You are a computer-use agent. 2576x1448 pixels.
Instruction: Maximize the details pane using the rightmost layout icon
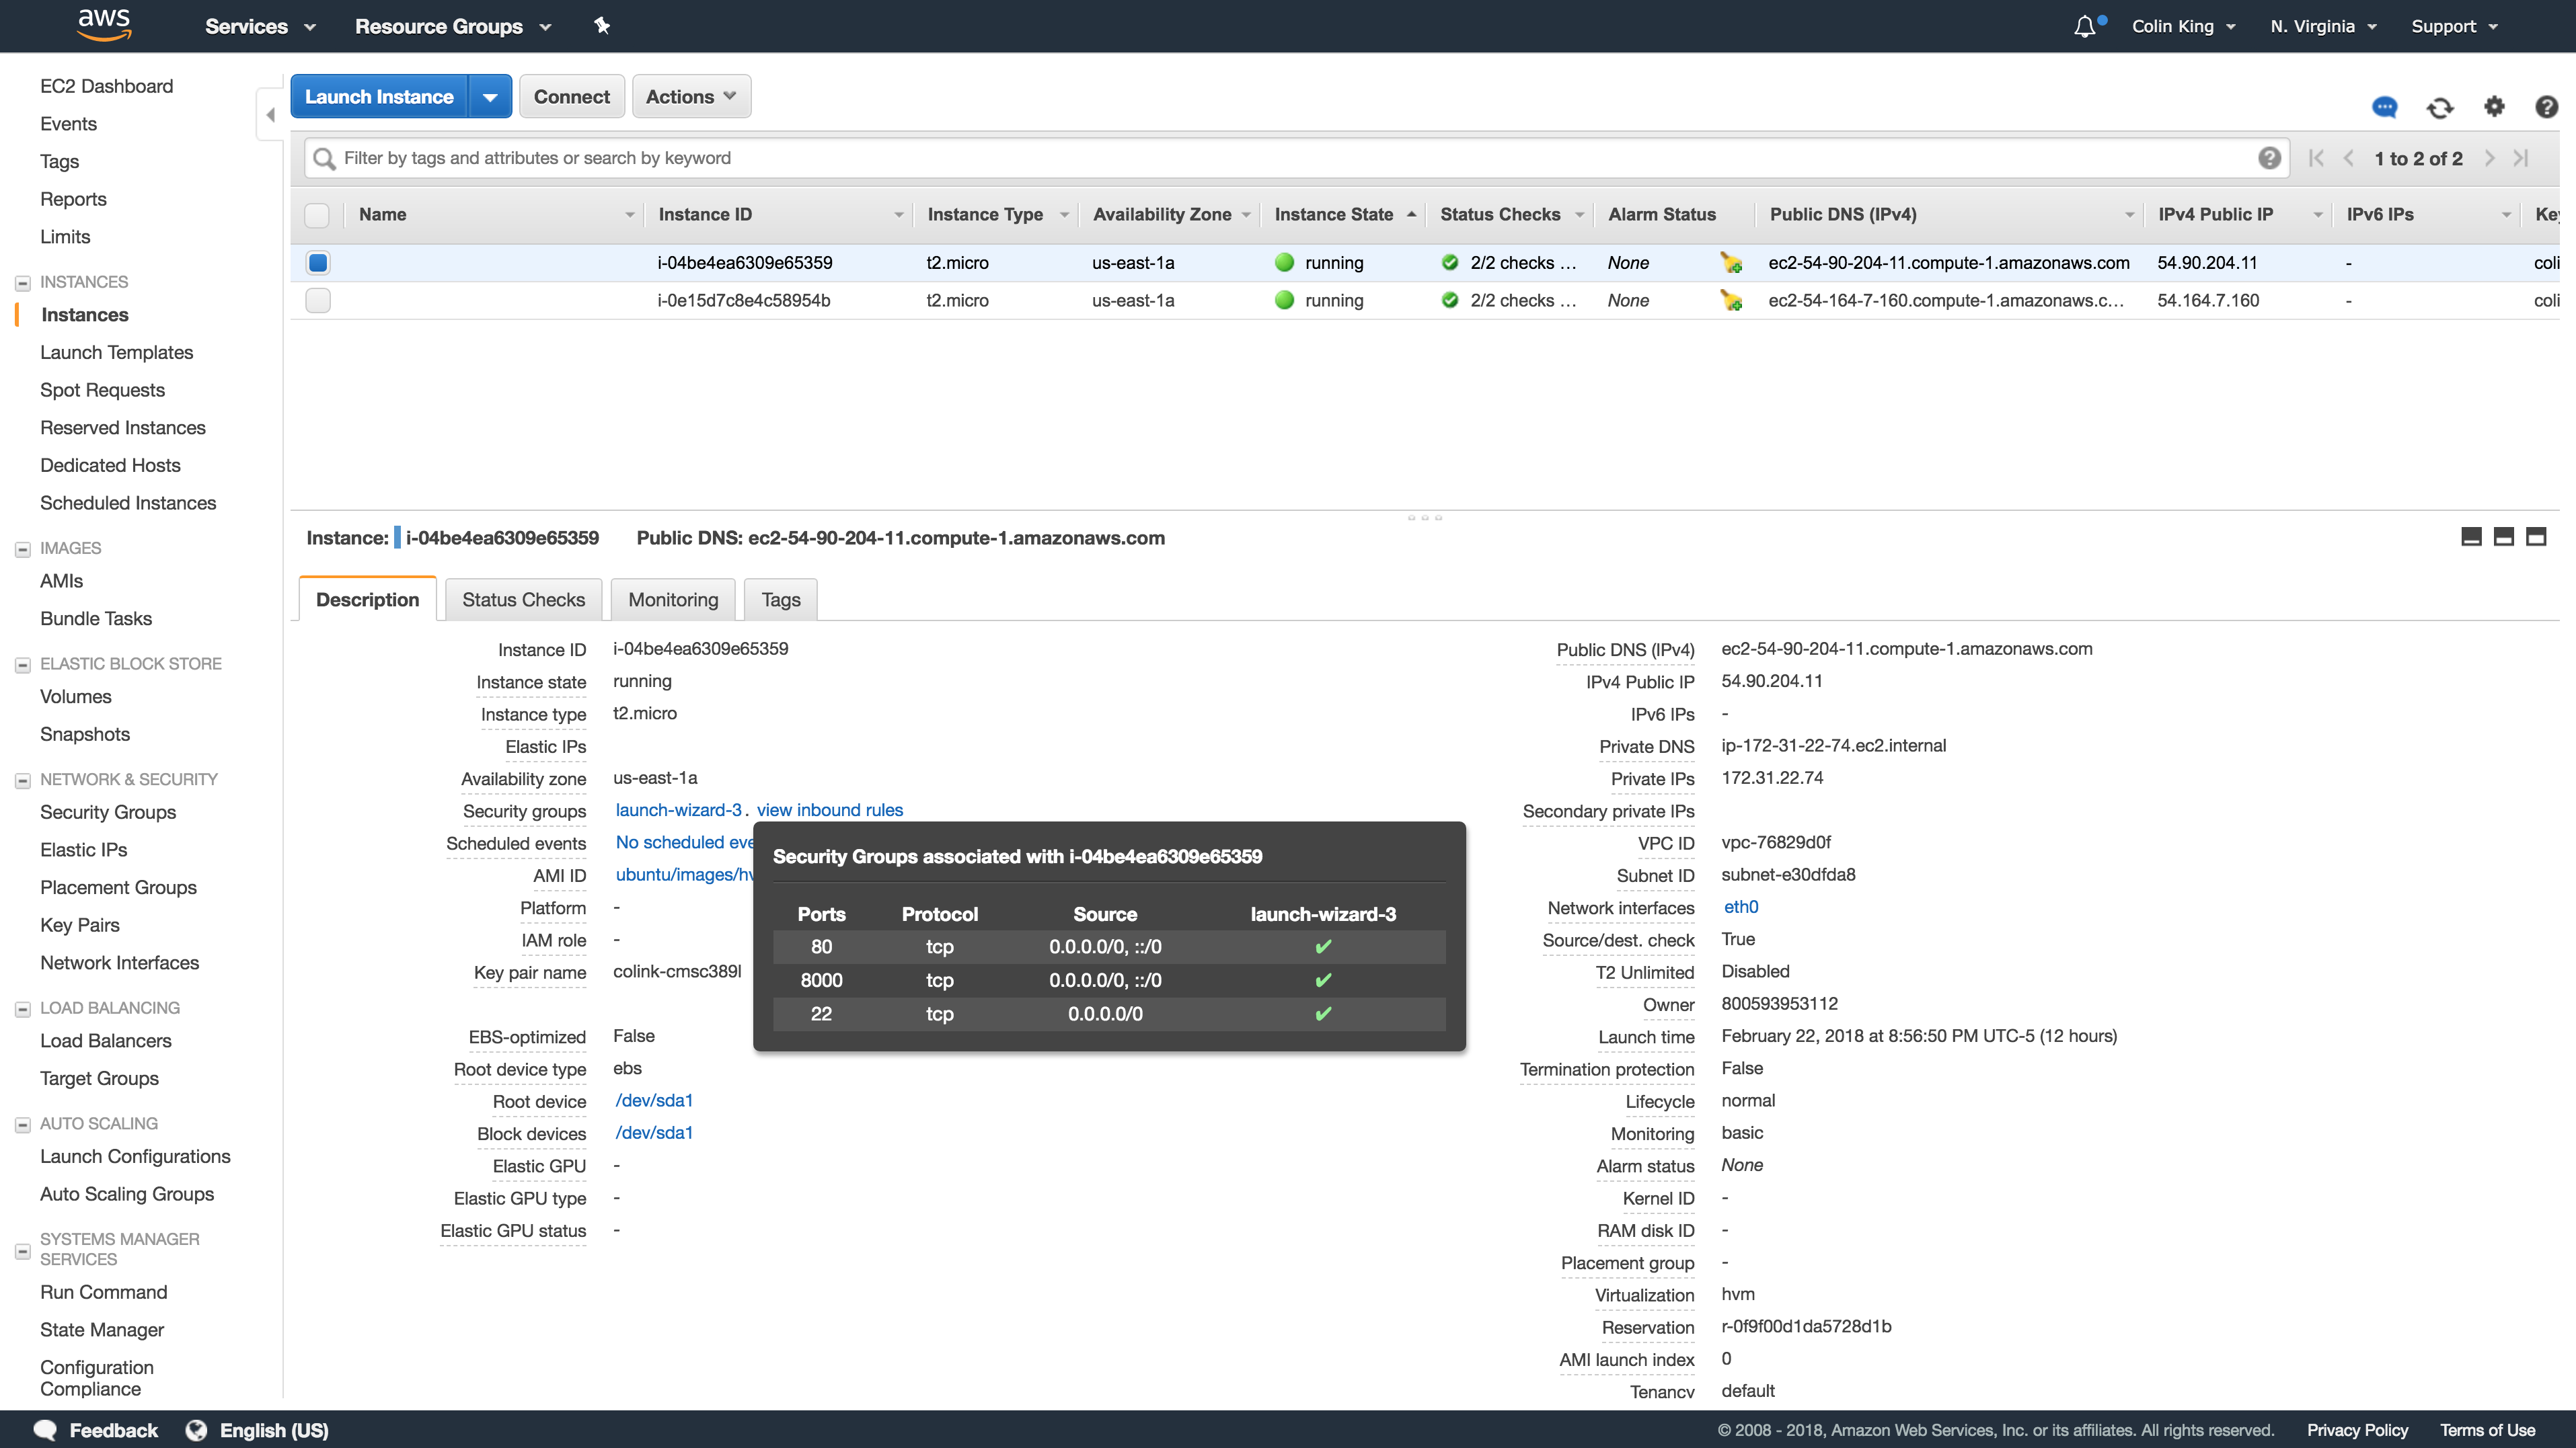pyautogui.click(x=2536, y=538)
